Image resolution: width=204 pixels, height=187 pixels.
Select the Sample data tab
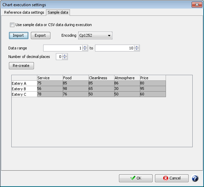pyautogui.click(x=58, y=12)
